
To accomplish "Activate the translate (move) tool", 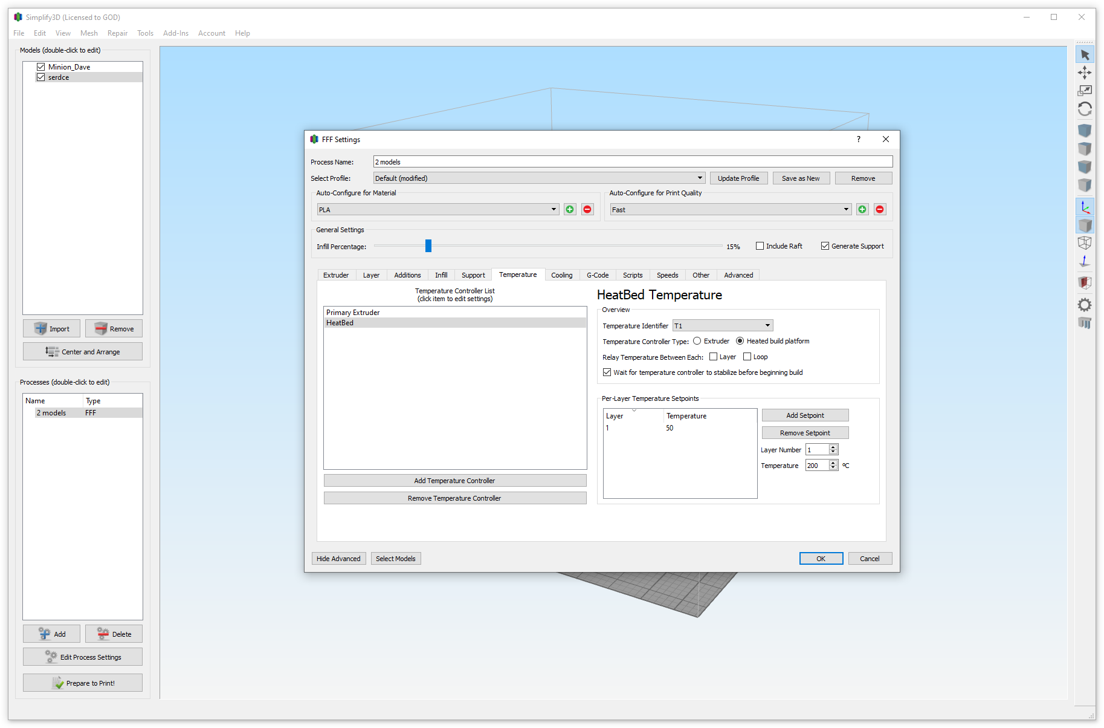I will pos(1085,73).
